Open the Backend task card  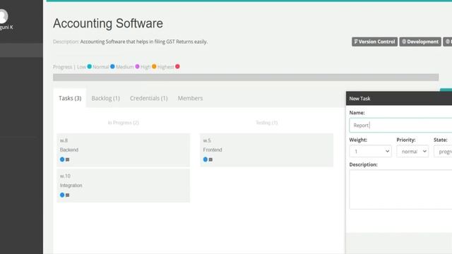point(124,150)
